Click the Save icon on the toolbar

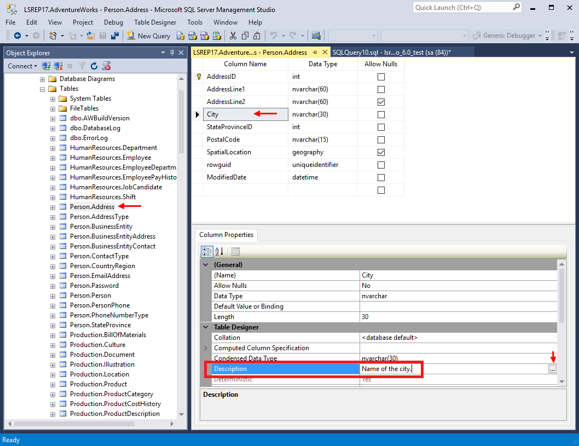pos(103,35)
